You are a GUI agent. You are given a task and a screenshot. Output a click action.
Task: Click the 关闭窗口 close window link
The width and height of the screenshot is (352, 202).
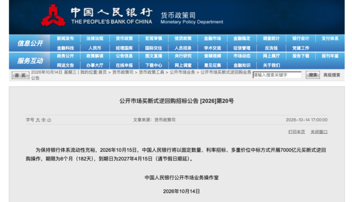[319, 132]
